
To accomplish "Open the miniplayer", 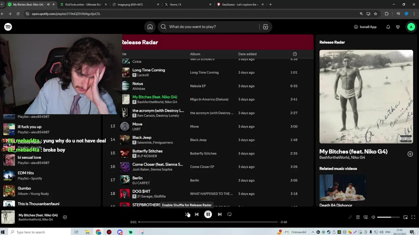I will pyautogui.click(x=405, y=217).
